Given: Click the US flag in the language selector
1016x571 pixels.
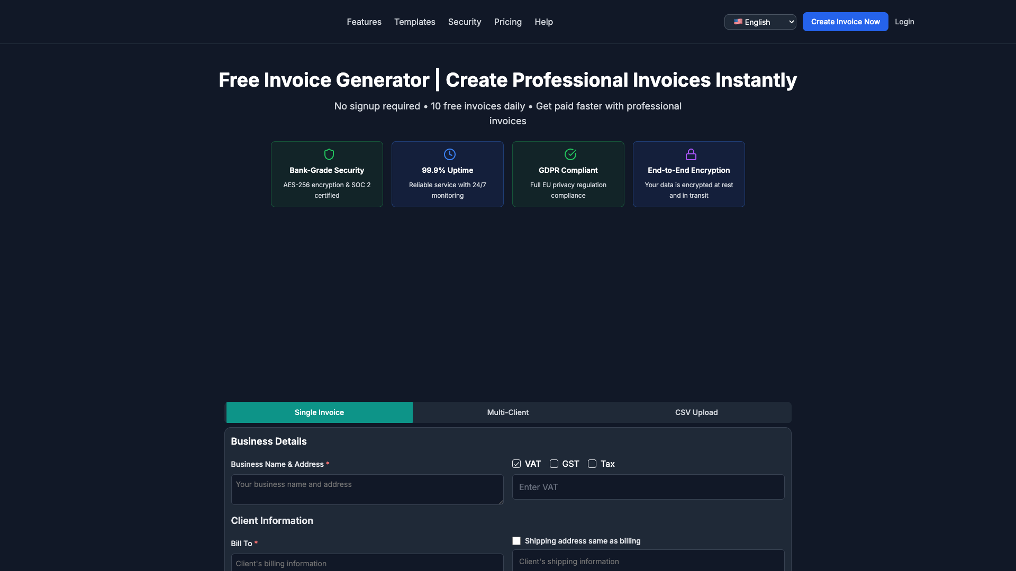Looking at the screenshot, I should [739, 22].
